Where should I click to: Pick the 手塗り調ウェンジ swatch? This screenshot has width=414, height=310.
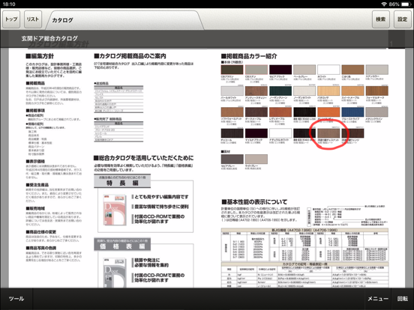pyautogui.click(x=352, y=133)
